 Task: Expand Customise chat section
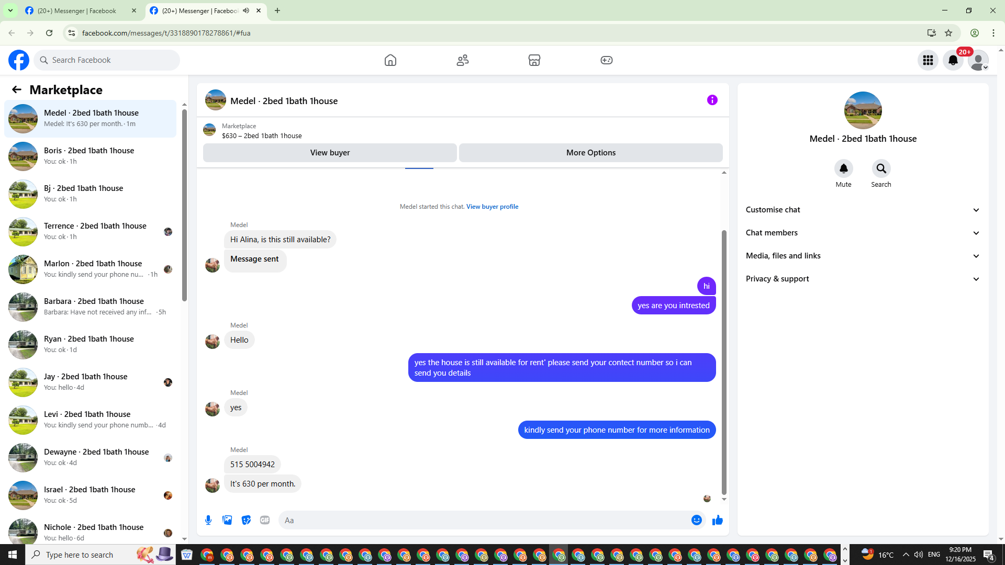tap(863, 210)
